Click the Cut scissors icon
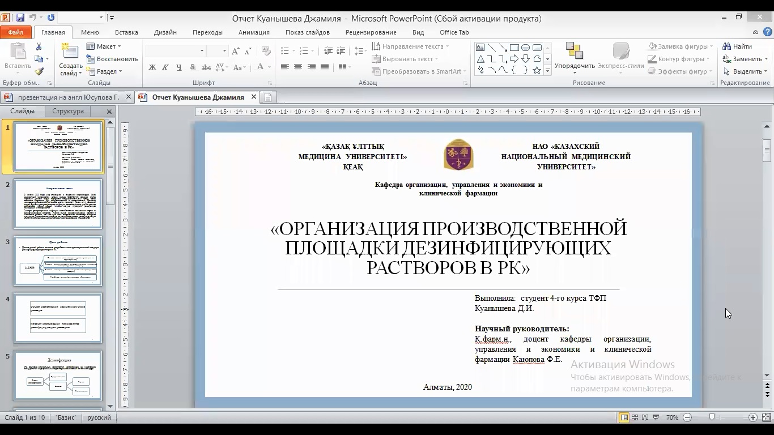The height and width of the screenshot is (435, 774). point(39,46)
